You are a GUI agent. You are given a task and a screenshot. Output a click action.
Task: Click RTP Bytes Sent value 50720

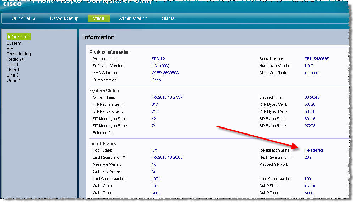310,104
